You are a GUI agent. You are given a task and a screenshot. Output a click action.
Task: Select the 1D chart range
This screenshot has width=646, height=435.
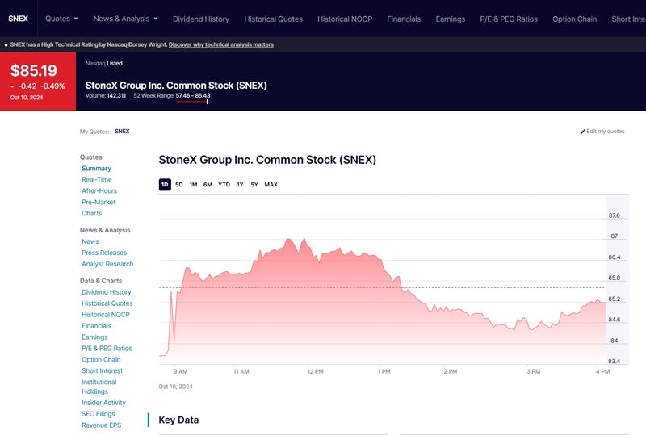[x=165, y=185]
